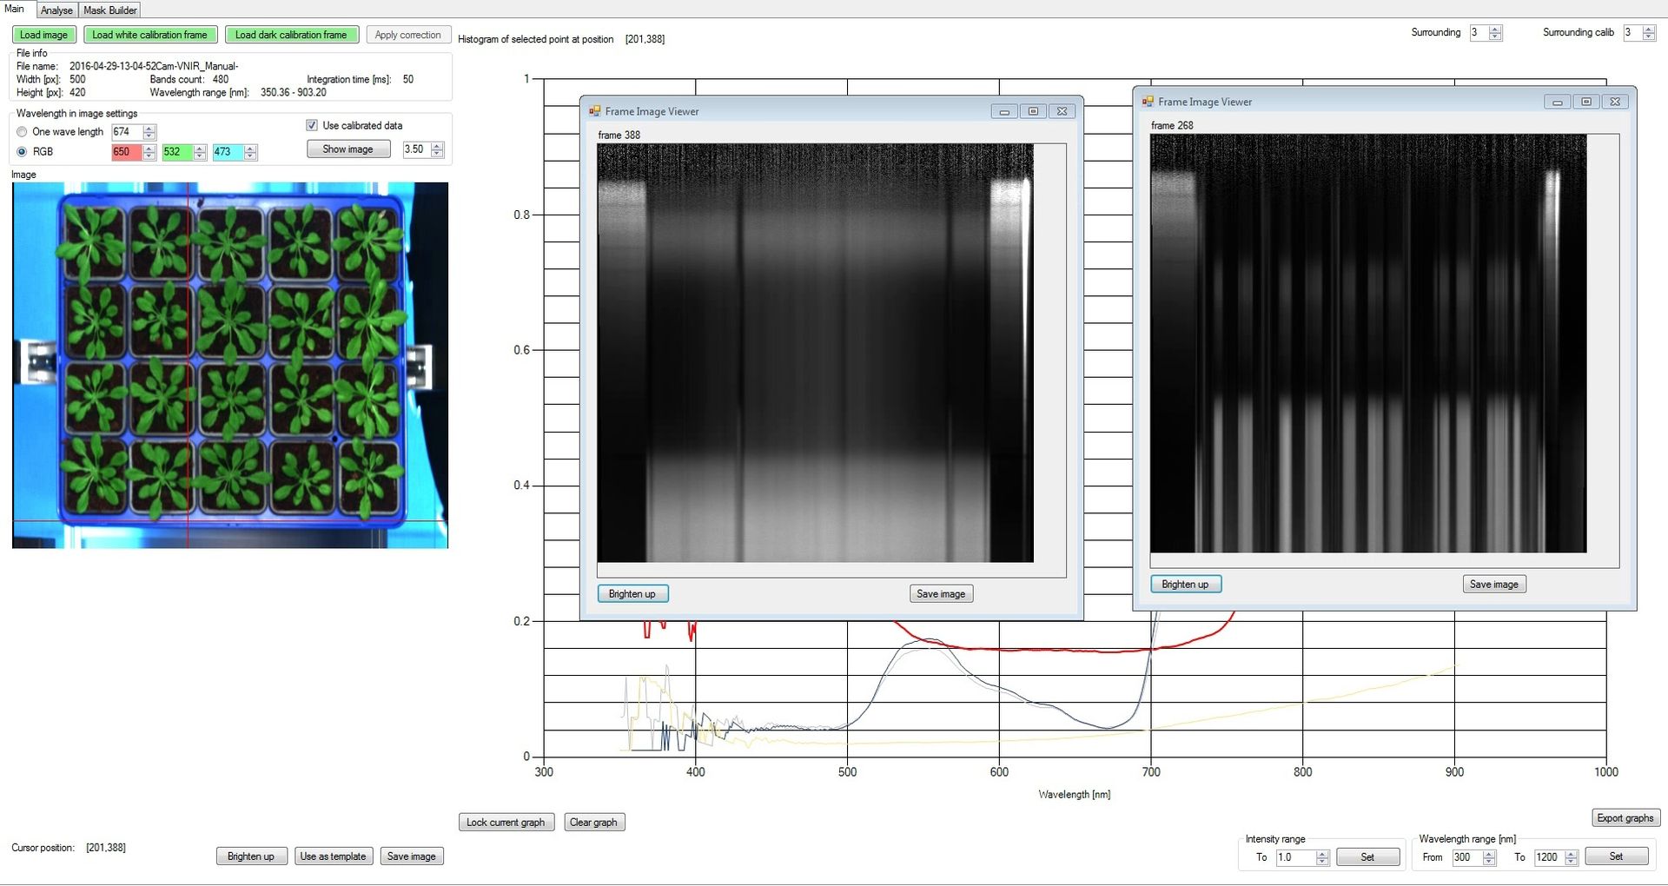Switch to the Analyse tab

[56, 10]
